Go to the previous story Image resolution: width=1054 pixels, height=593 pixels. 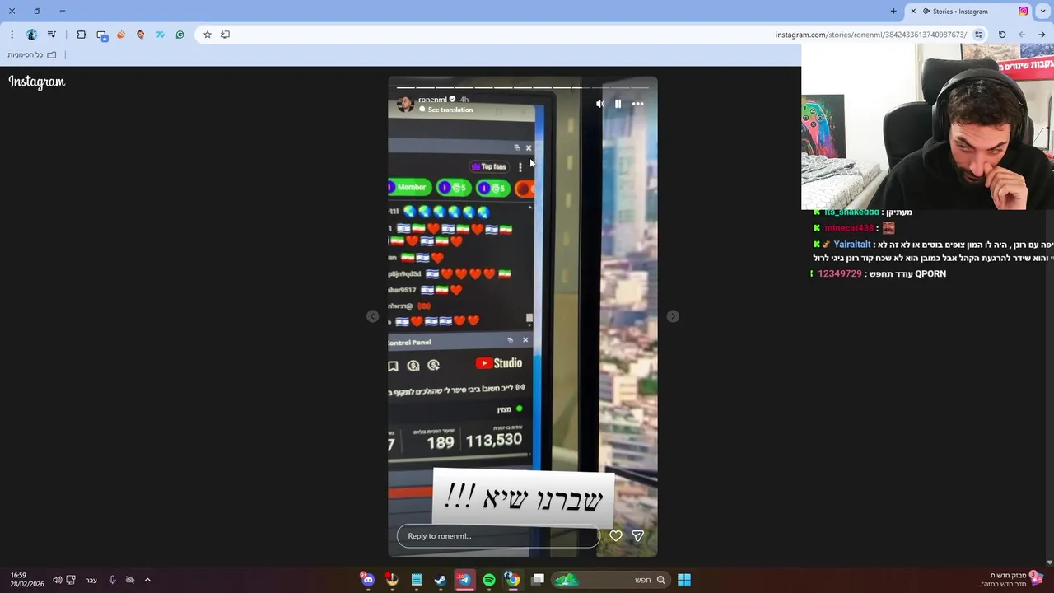click(373, 316)
